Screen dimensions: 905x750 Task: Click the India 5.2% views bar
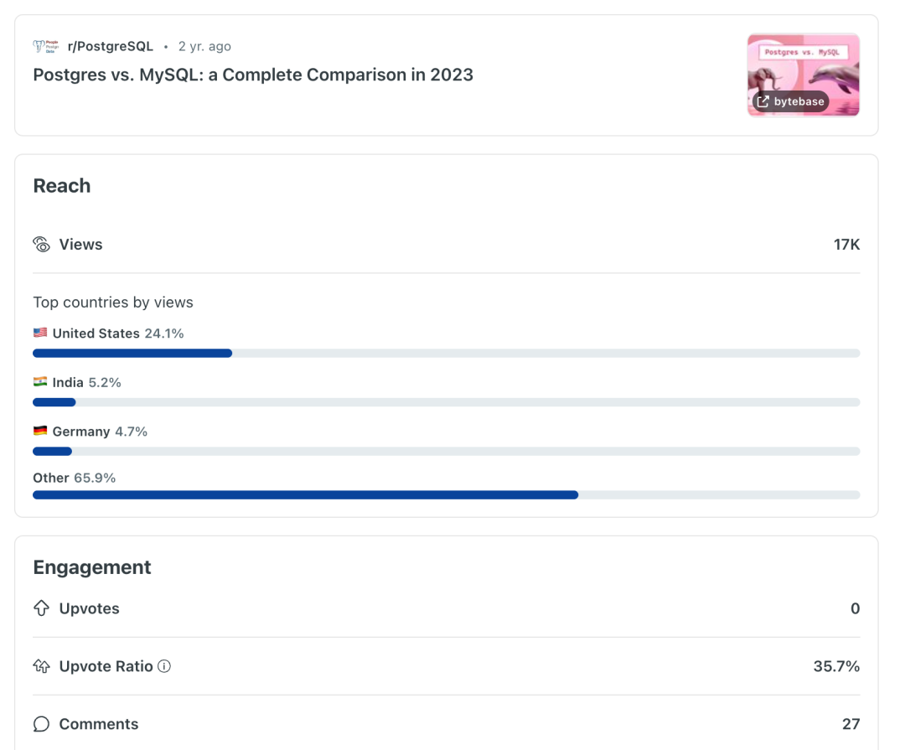tap(446, 402)
